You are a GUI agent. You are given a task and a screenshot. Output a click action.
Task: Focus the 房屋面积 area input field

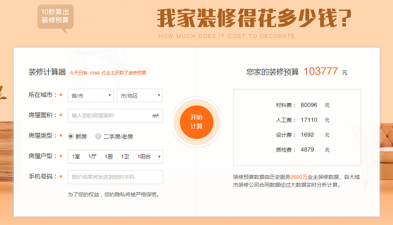coord(115,115)
